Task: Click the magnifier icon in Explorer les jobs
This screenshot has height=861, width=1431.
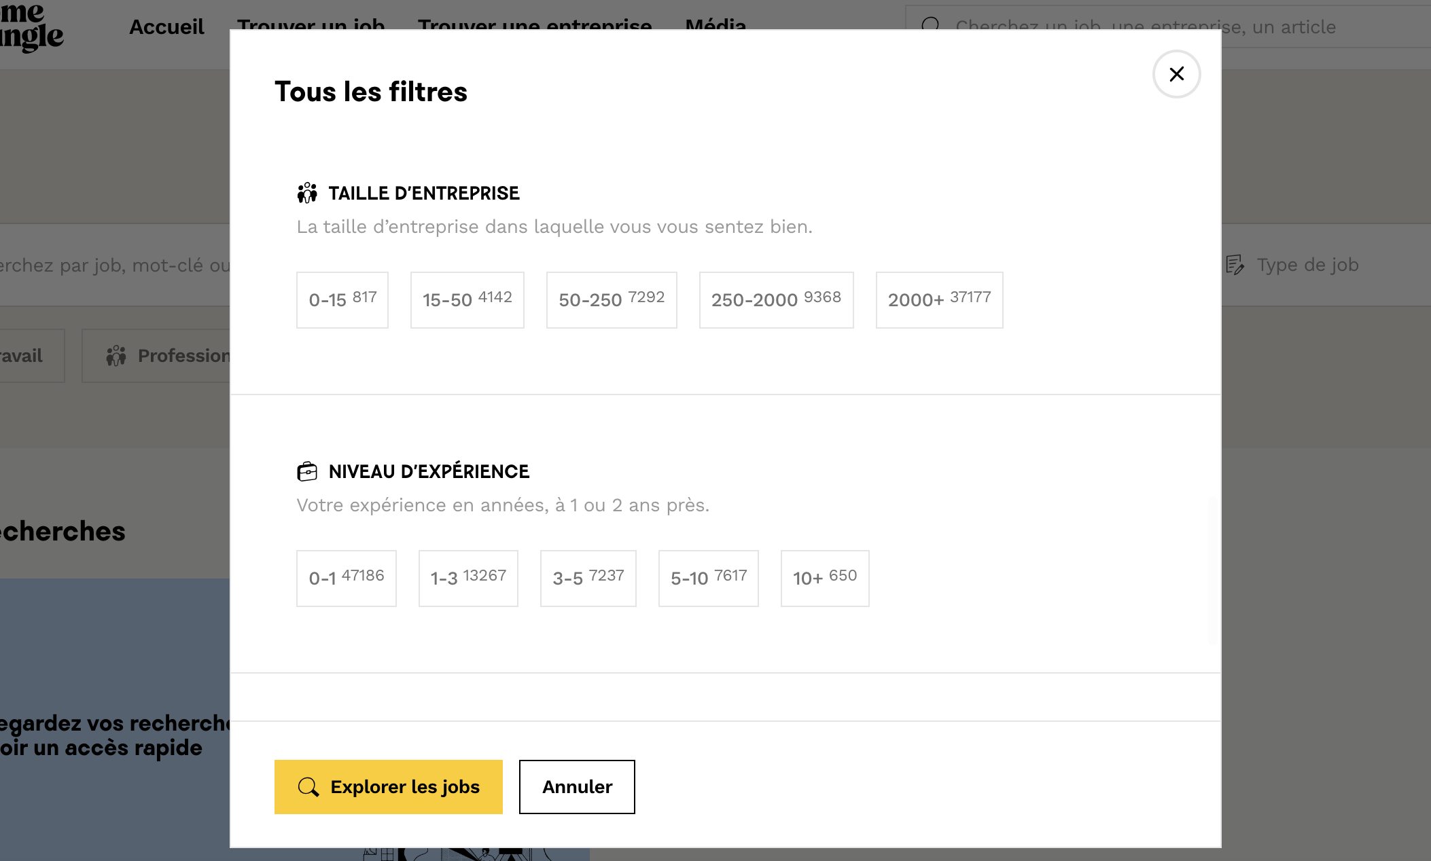Action: click(308, 787)
